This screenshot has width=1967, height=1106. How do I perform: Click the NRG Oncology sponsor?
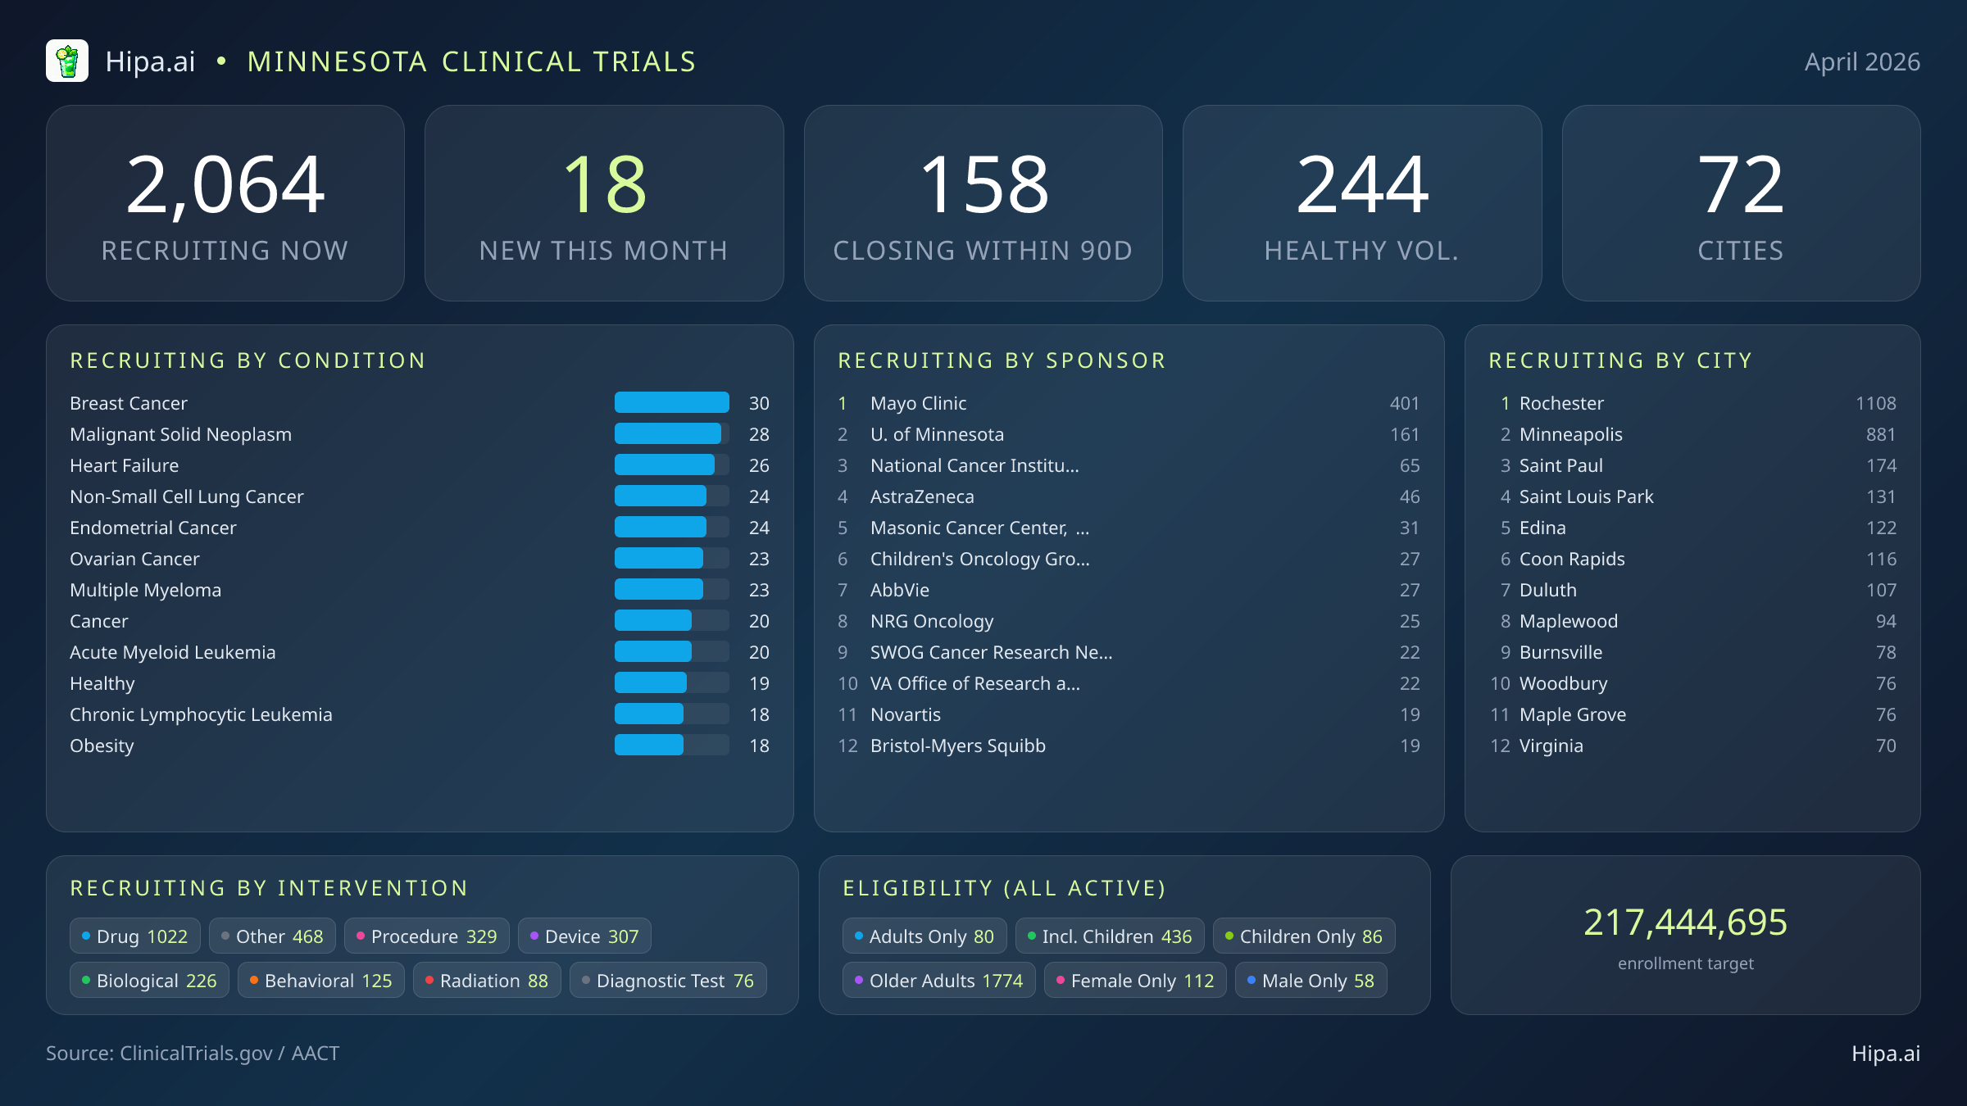pos(1129,621)
